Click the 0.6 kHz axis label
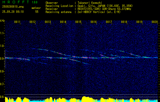 pos(2,97)
